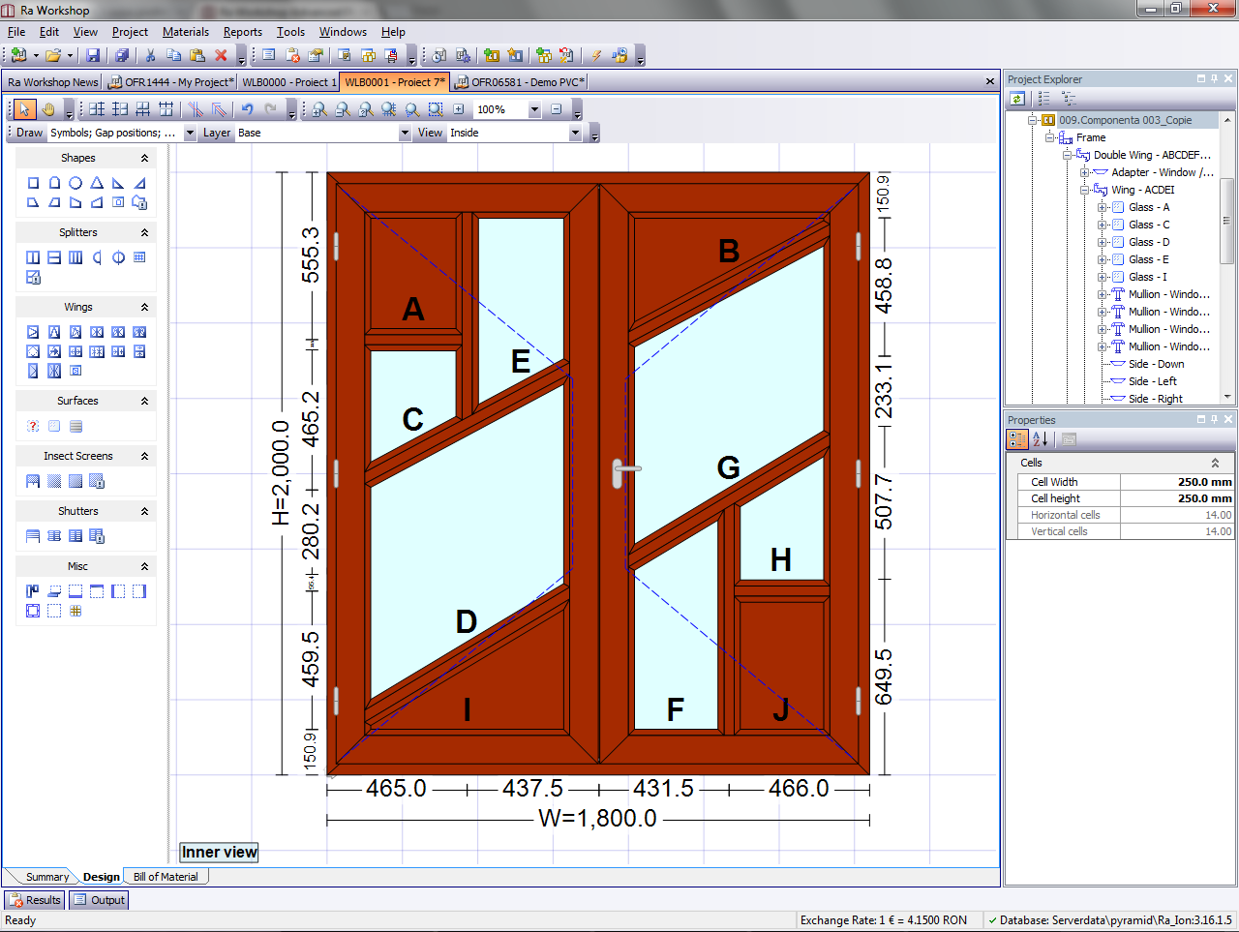Click the small minus zoom-out button
The image size is (1239, 932).
click(556, 109)
